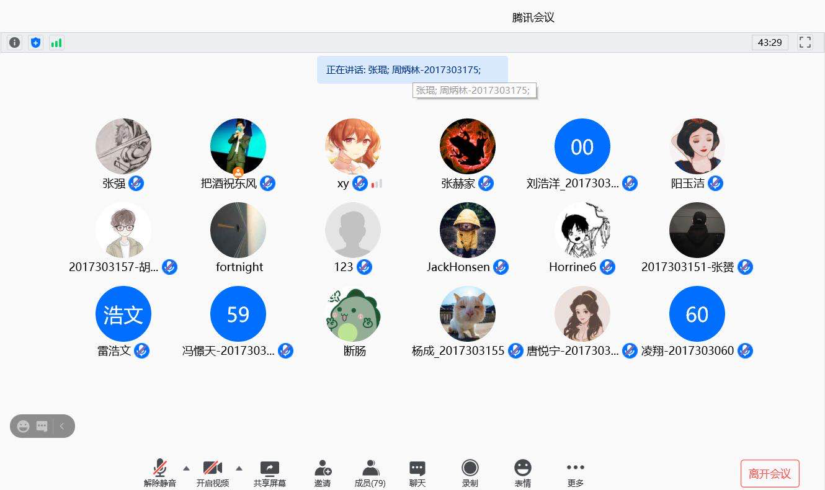Open the 聊天 chat panel
The width and height of the screenshot is (825, 490).
[x=417, y=474]
